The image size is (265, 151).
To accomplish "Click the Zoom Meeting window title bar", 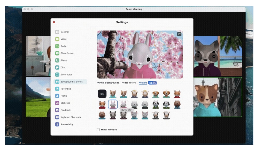I will [134, 9].
